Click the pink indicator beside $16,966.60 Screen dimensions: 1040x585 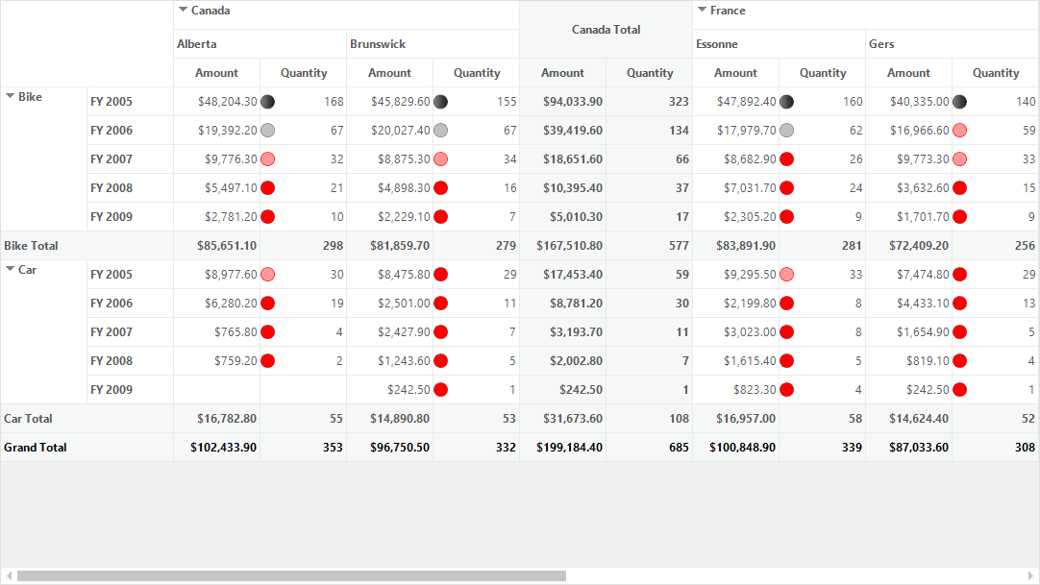point(960,131)
